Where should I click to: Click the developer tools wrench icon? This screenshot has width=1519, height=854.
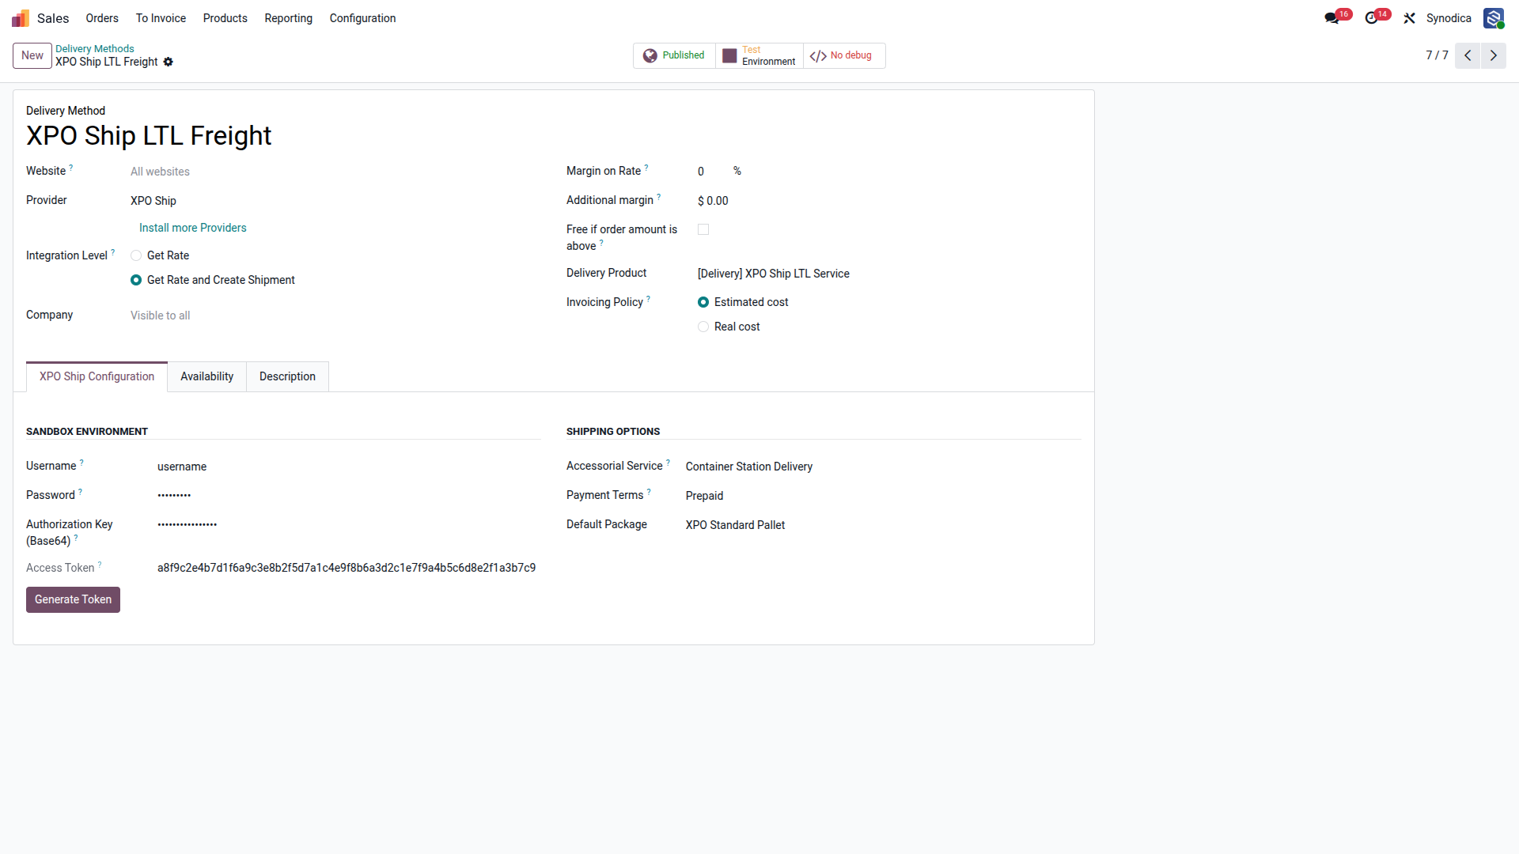click(1409, 18)
